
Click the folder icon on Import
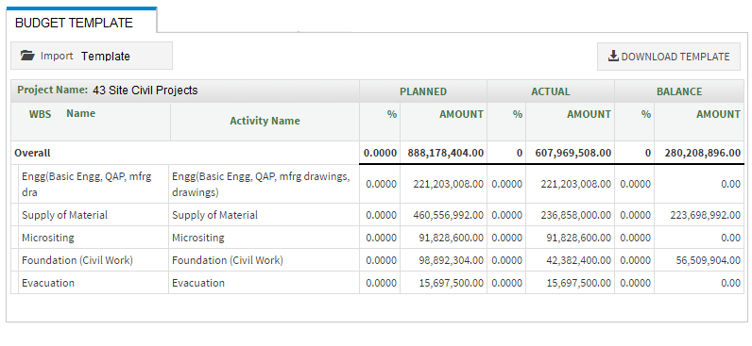click(x=27, y=56)
